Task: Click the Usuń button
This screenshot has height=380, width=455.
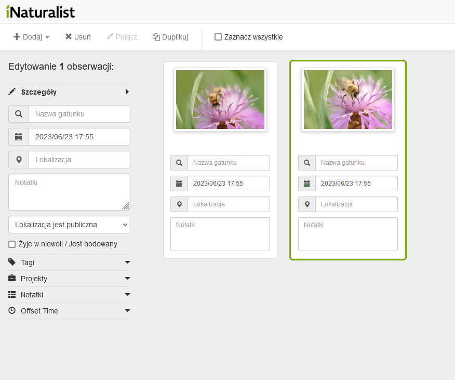Action: click(x=78, y=37)
